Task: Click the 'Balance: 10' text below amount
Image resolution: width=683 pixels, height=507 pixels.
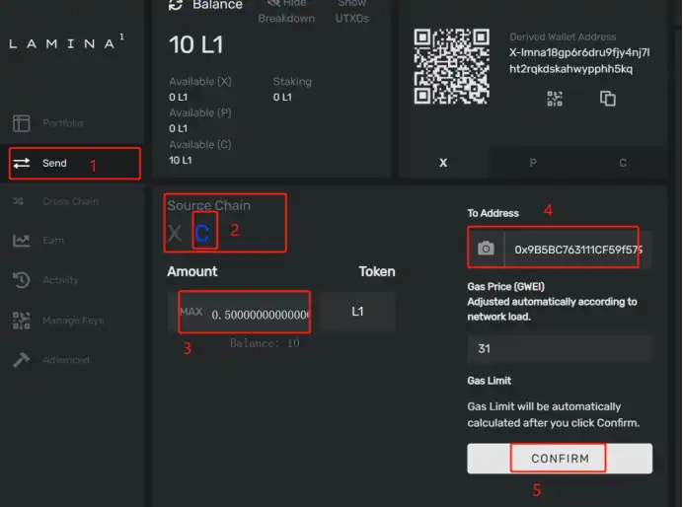Action: [x=265, y=343]
